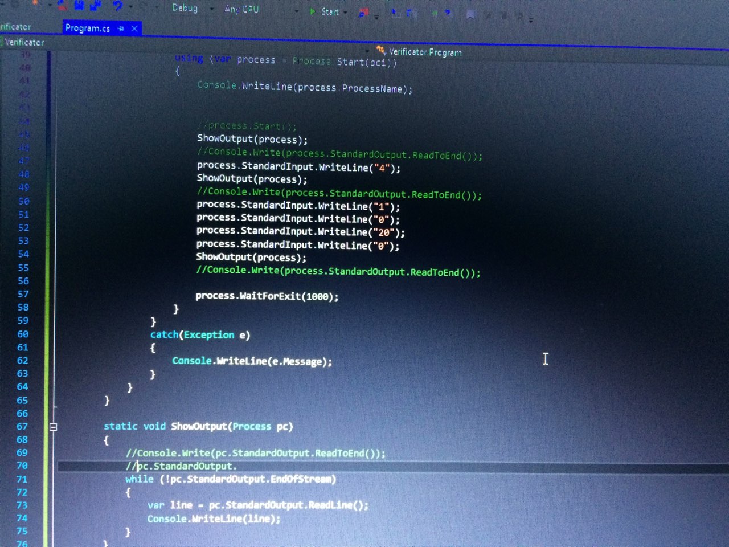
Task: Click the //pc.StandardOutput. comment line
Action: pyautogui.click(x=181, y=466)
